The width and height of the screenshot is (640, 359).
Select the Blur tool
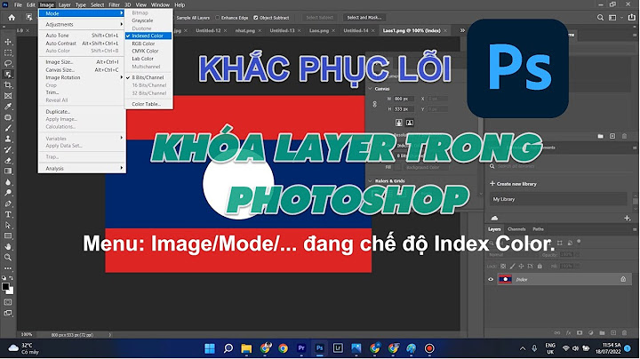(x=8, y=182)
